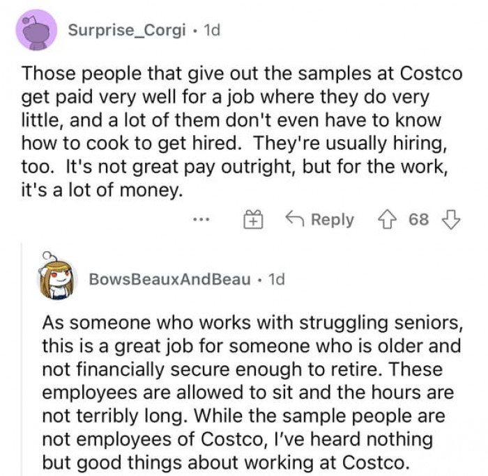Click the curved arrow icon beside Reply
Screen dimensions: 488x476
coord(294,220)
